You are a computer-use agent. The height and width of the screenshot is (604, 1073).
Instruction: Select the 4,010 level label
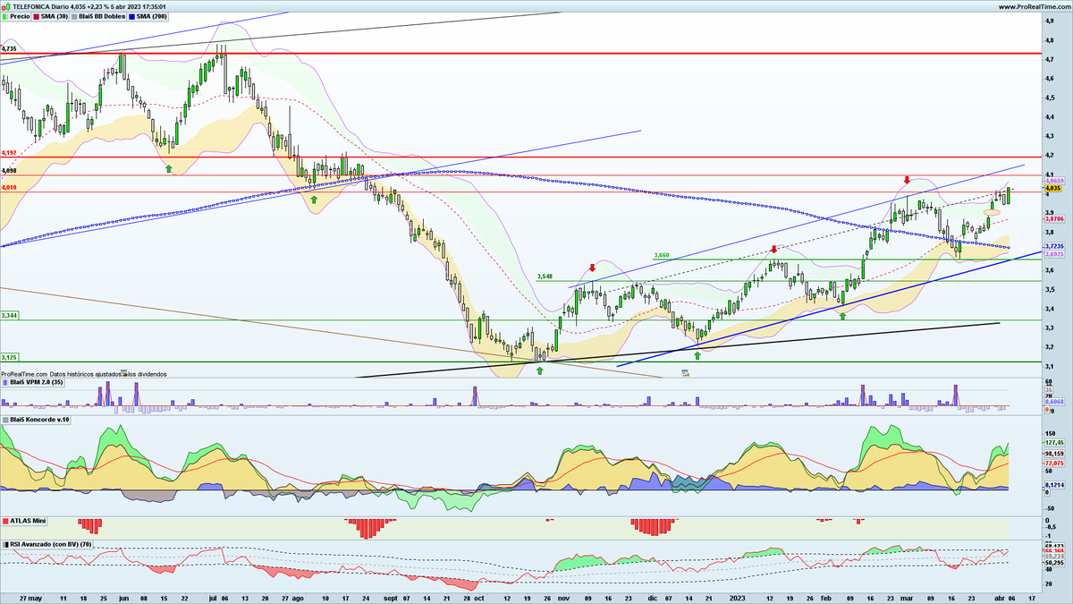click(x=9, y=188)
